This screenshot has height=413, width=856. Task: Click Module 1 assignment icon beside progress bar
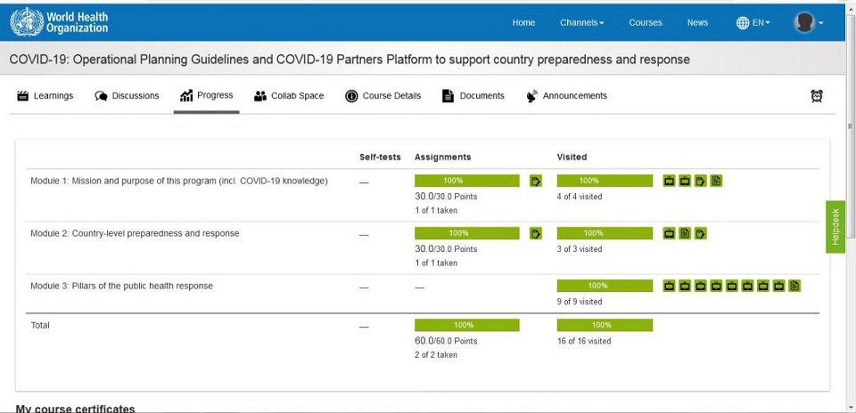[x=536, y=182]
